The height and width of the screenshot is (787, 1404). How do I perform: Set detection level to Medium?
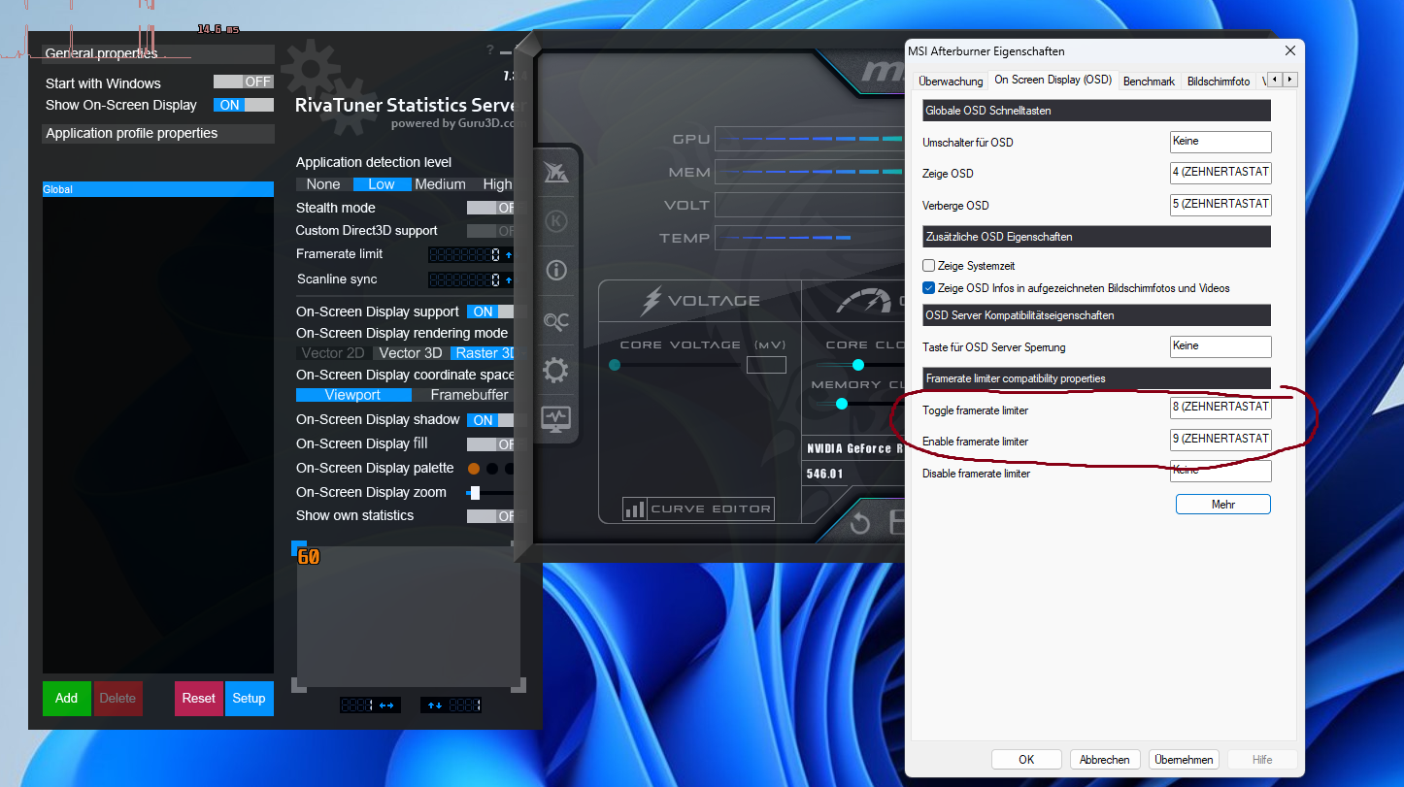pos(440,184)
